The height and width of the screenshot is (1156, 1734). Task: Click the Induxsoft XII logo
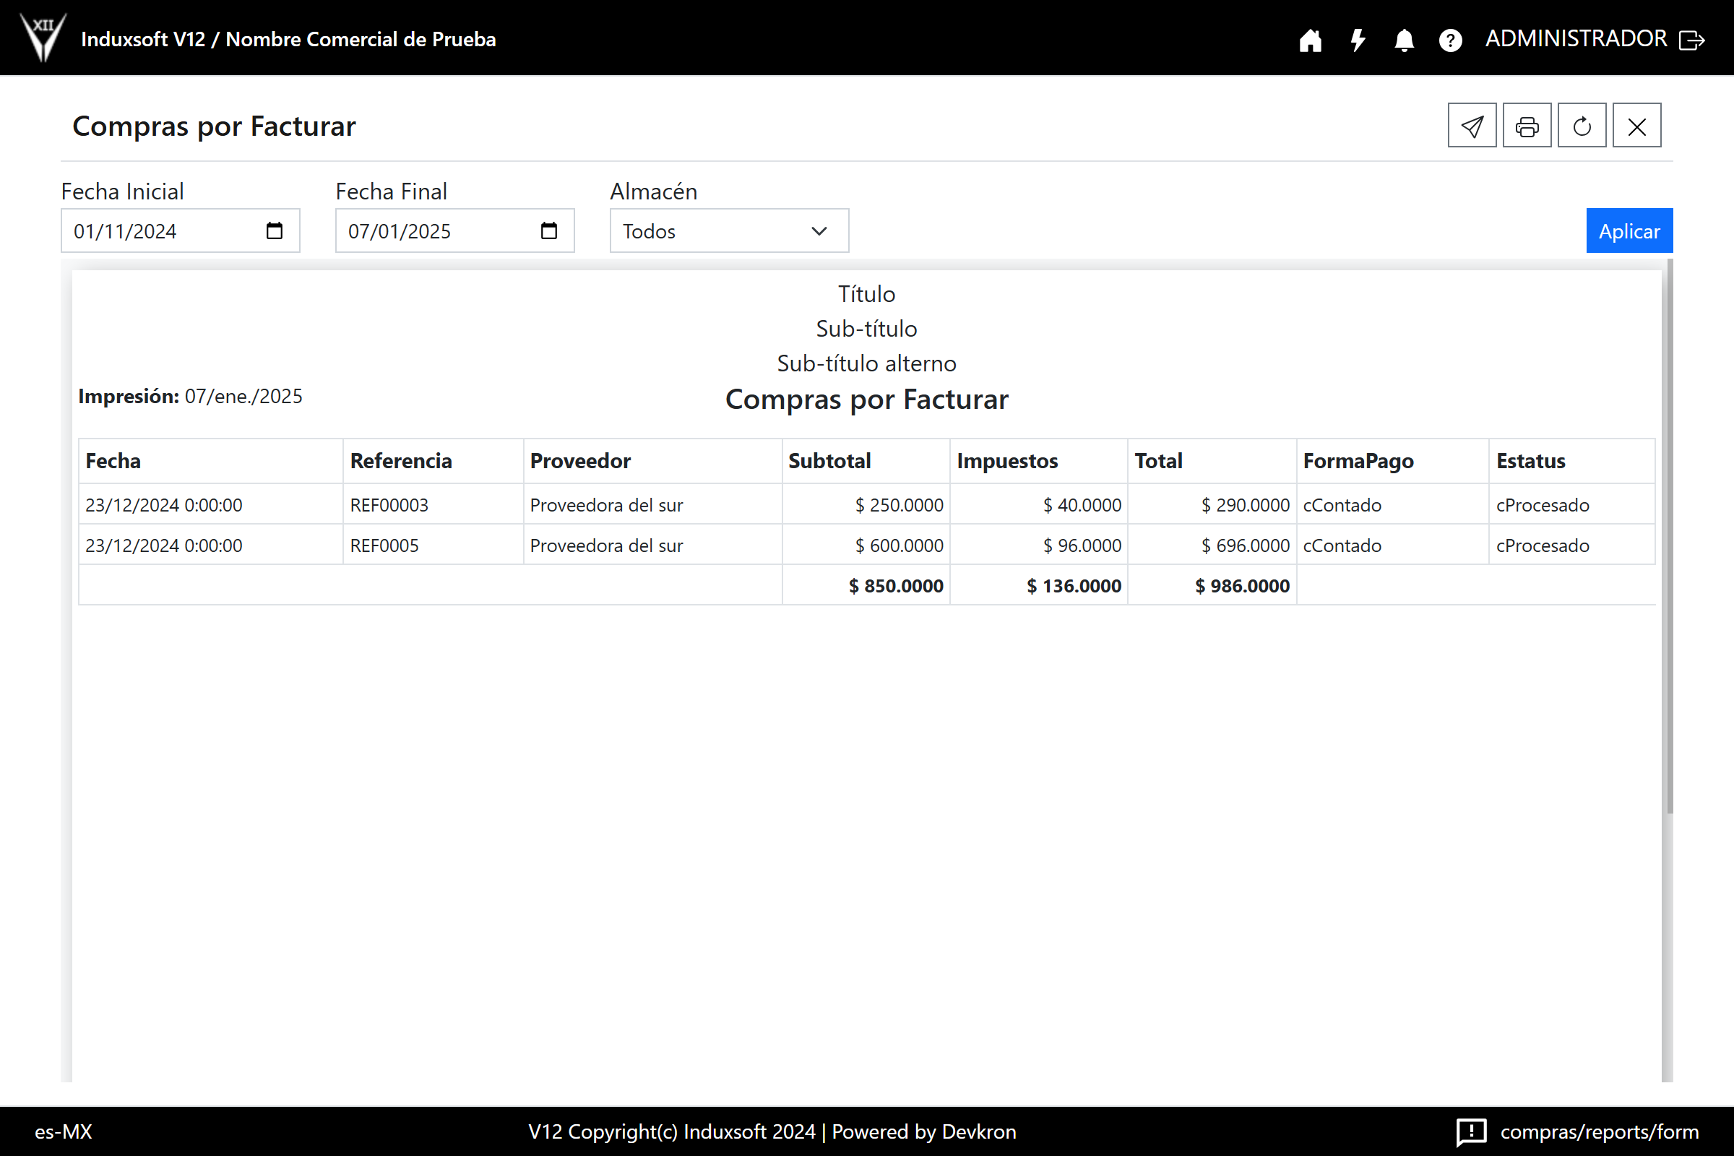click(x=43, y=38)
